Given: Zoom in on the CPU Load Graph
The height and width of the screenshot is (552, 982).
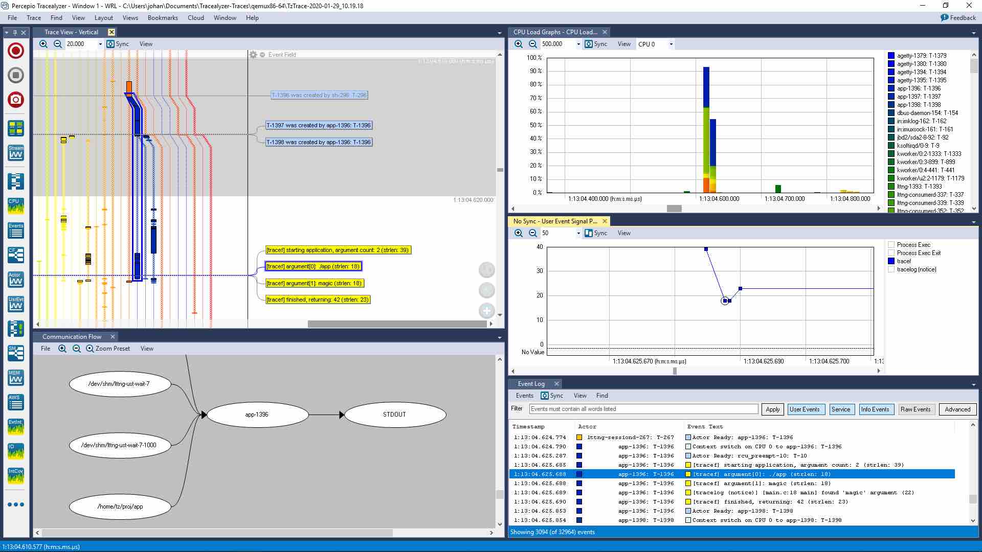Looking at the screenshot, I should pos(519,44).
